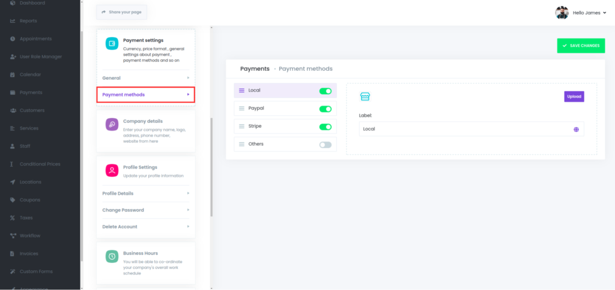The image size is (615, 290).
Task: Turn off the Paypal payment toggle
Action: click(325, 109)
